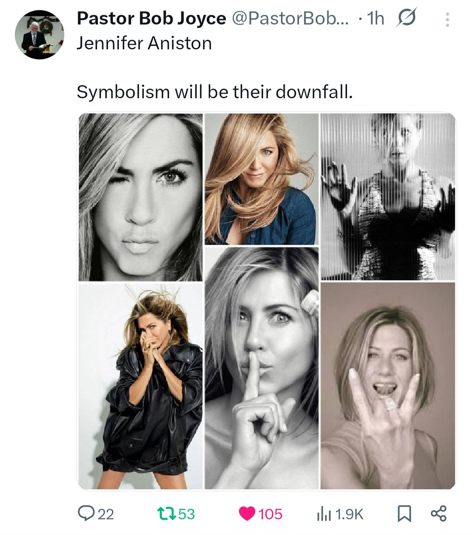Tap the share icon
The width and height of the screenshot is (472, 535).
[438, 514]
